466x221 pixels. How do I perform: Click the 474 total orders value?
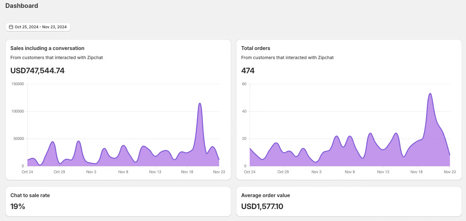pyautogui.click(x=248, y=71)
